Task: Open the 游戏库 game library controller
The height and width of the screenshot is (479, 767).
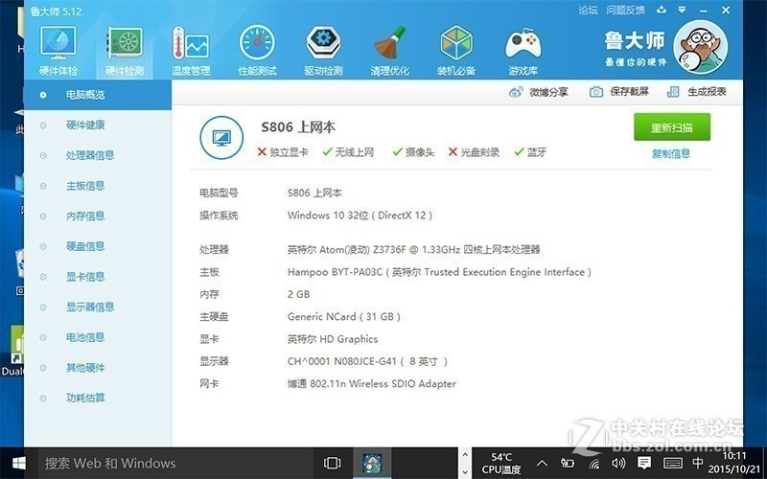Action: tap(523, 51)
